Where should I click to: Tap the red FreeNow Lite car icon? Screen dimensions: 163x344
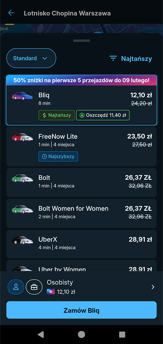point(22,137)
